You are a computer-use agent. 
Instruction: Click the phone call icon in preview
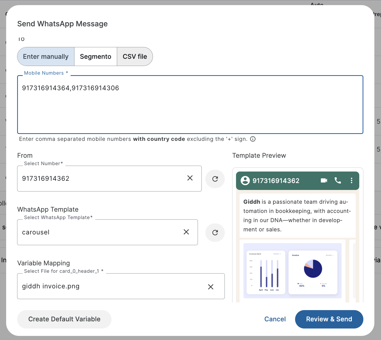pos(338,180)
